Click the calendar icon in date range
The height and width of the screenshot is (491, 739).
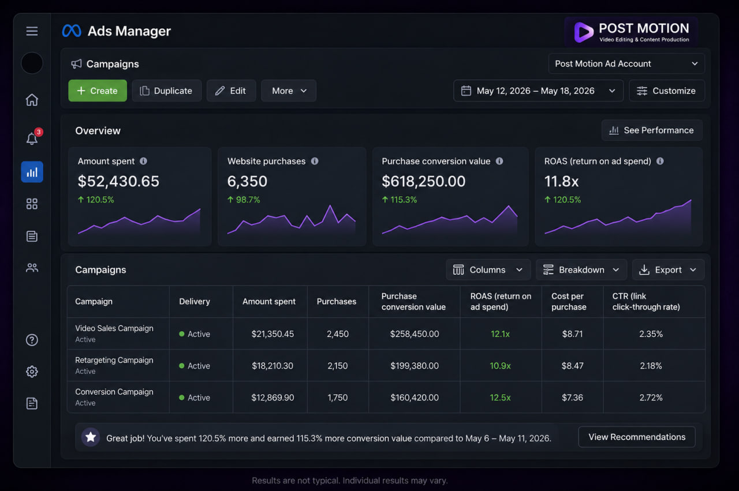click(466, 91)
